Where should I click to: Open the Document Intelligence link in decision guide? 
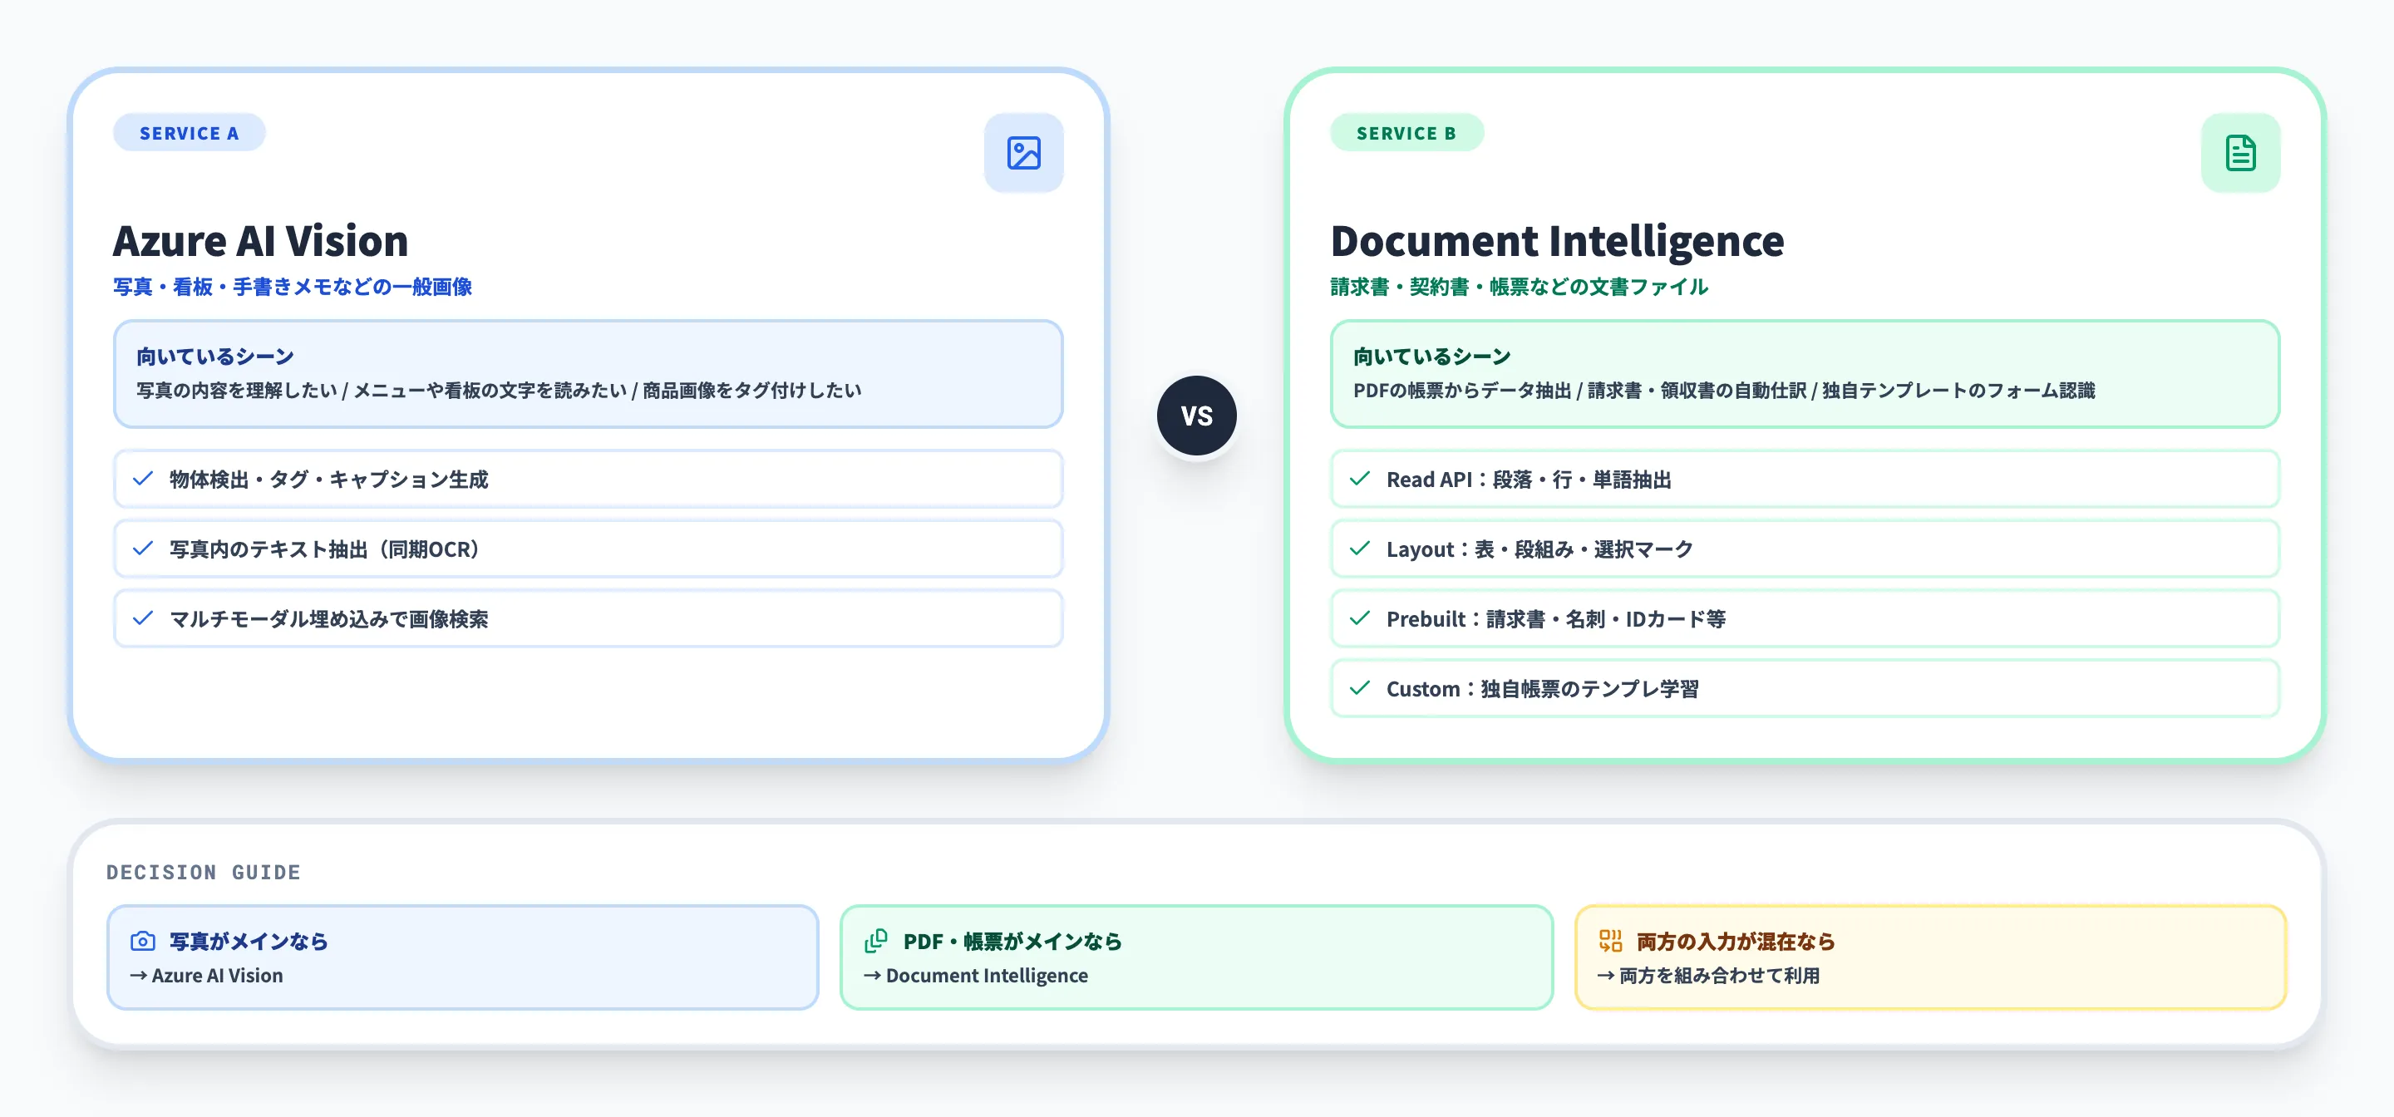pos(986,976)
